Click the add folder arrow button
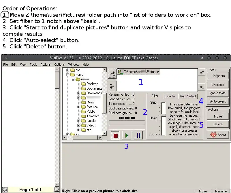 click(112, 74)
